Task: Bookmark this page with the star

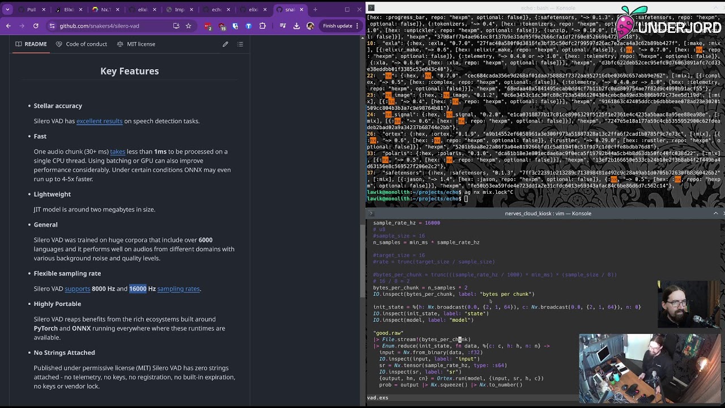Action: pyautogui.click(x=188, y=26)
